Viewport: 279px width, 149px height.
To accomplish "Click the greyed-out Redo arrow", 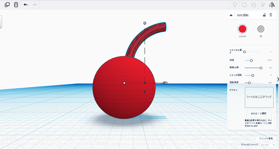I will [x=34, y=5].
